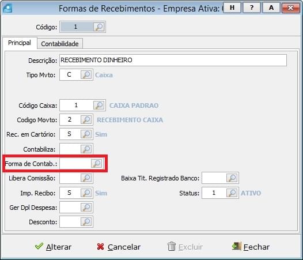Open Rec. em Cartório lookup icon
The height and width of the screenshot is (260, 303).
[86, 134]
